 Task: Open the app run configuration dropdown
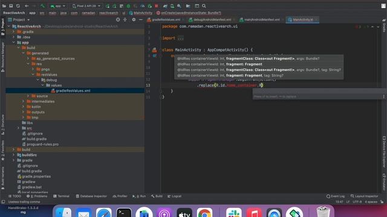pos(57,6)
